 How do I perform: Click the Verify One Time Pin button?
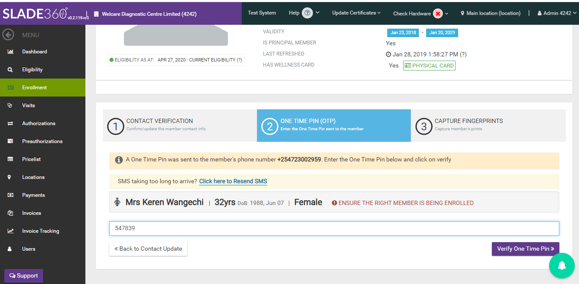coord(526,249)
